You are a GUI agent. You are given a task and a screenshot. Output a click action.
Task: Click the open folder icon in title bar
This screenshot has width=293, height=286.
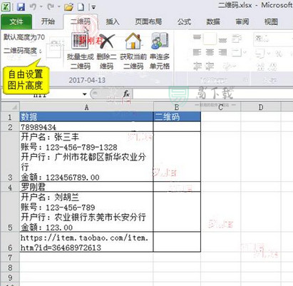pyautogui.click(x=68, y=7)
